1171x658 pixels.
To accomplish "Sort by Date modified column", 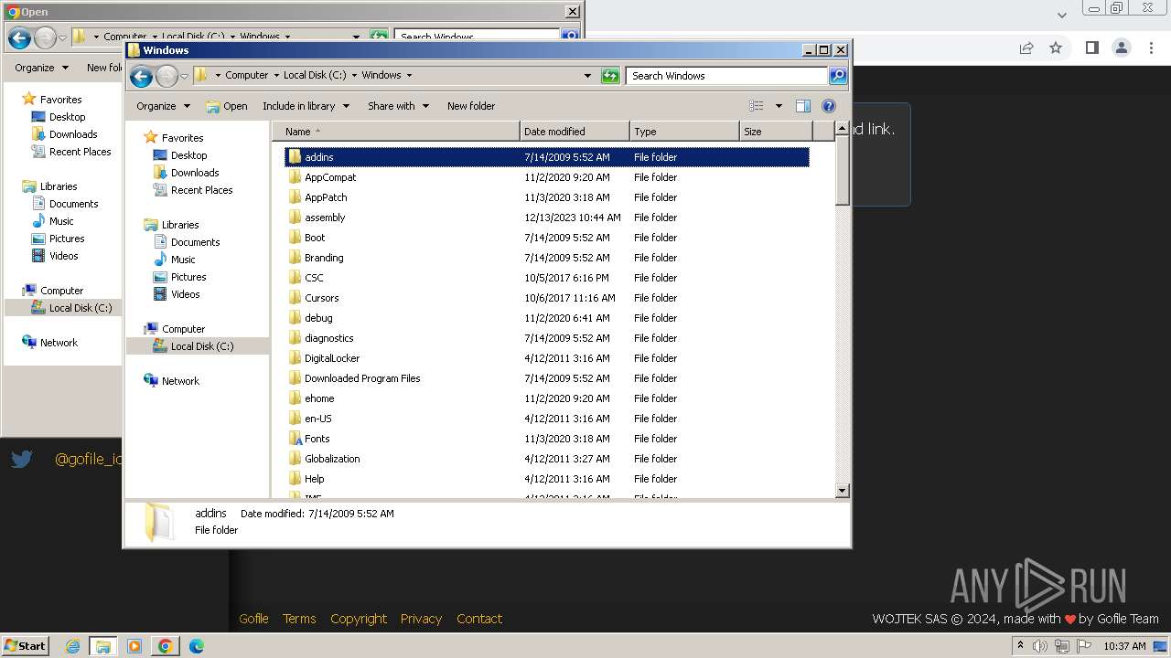I will pos(575,132).
